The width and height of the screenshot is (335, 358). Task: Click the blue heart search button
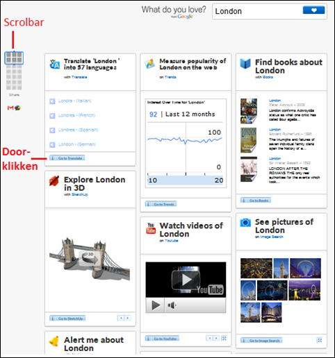click(x=313, y=10)
